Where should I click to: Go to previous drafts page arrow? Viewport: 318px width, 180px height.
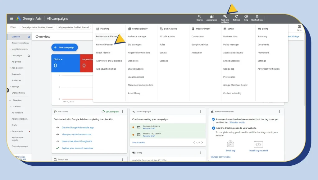[x=194, y=142]
